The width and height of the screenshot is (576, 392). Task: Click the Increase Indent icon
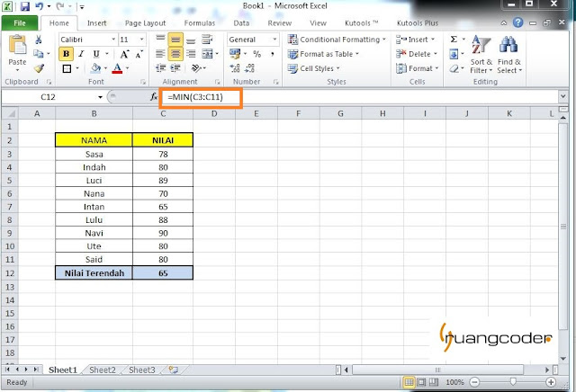click(175, 68)
